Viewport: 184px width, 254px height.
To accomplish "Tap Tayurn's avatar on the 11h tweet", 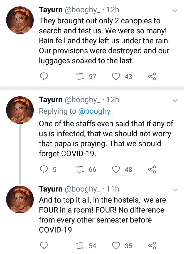I will tap(20, 199).
